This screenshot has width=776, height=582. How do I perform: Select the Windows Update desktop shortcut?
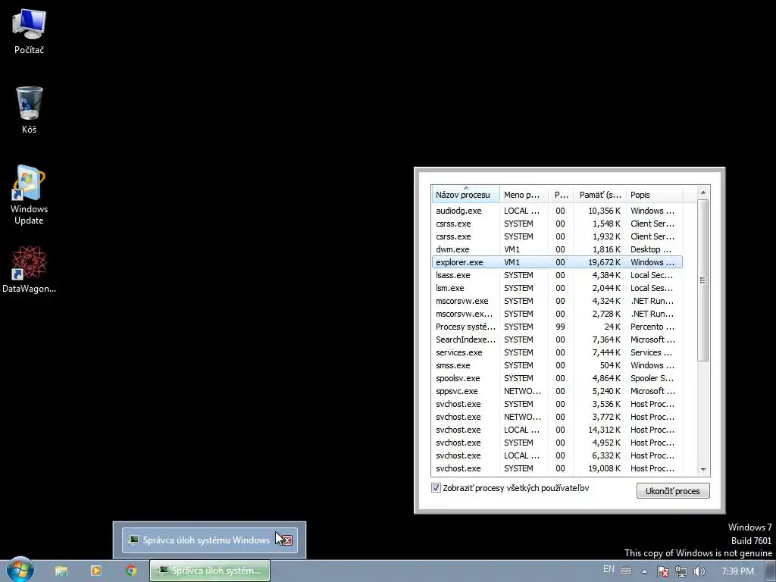(x=29, y=195)
